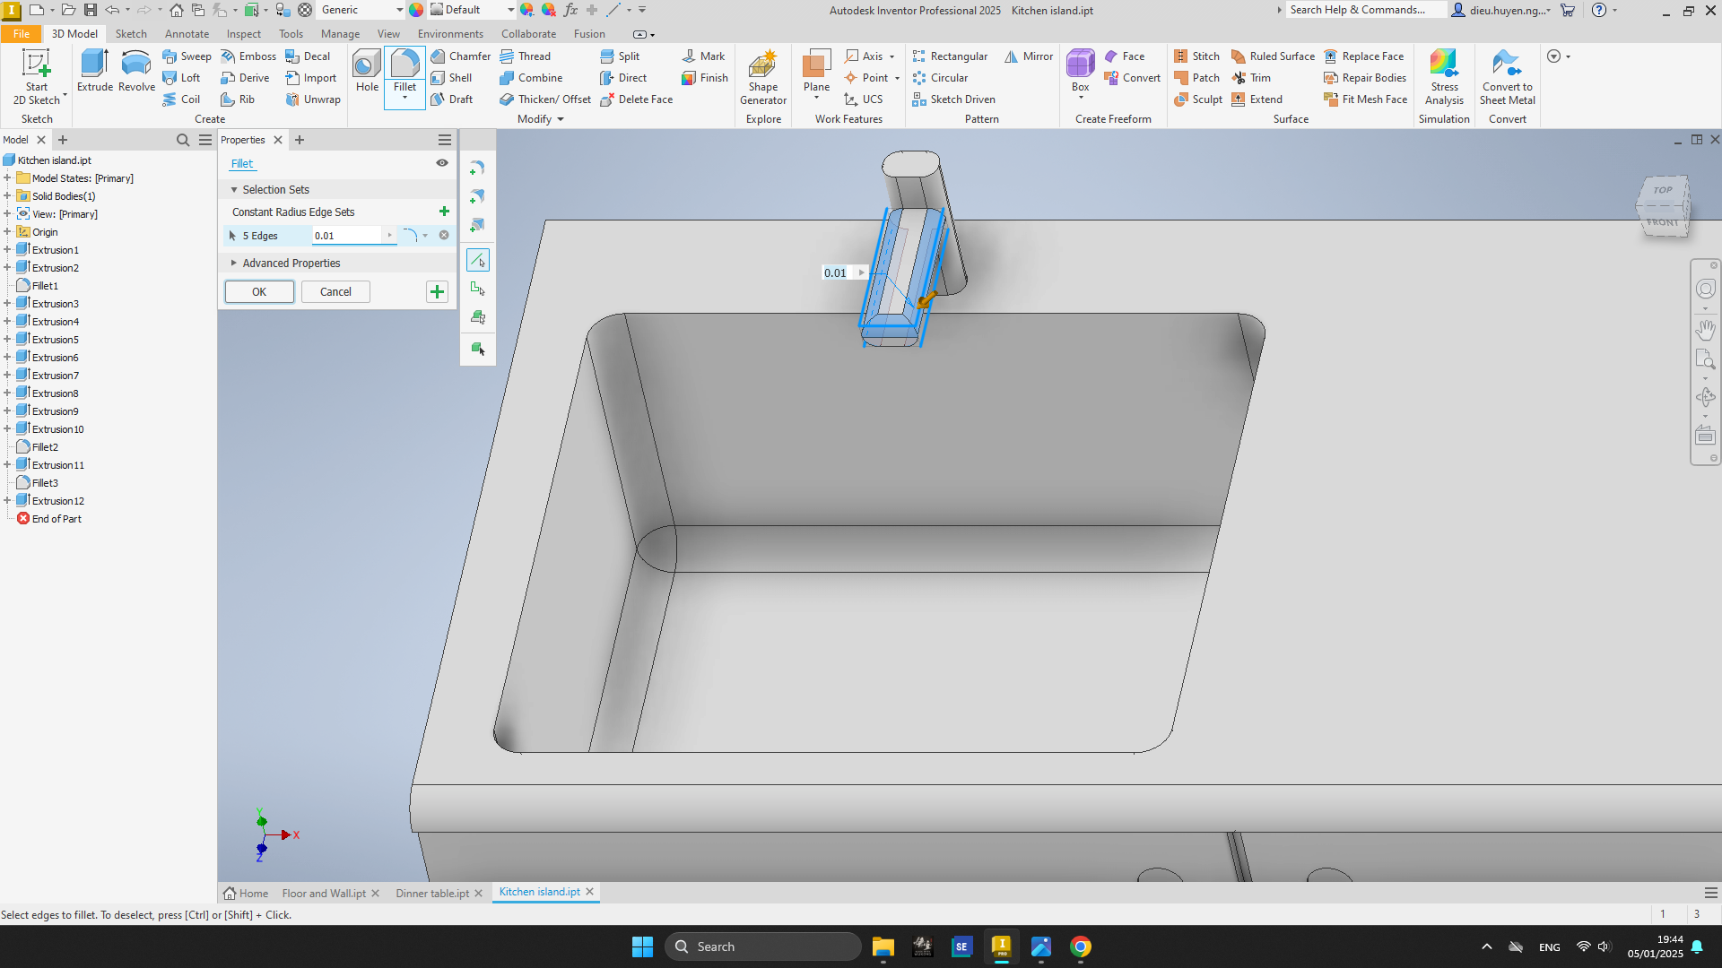Select the Extrude tool

(x=94, y=71)
